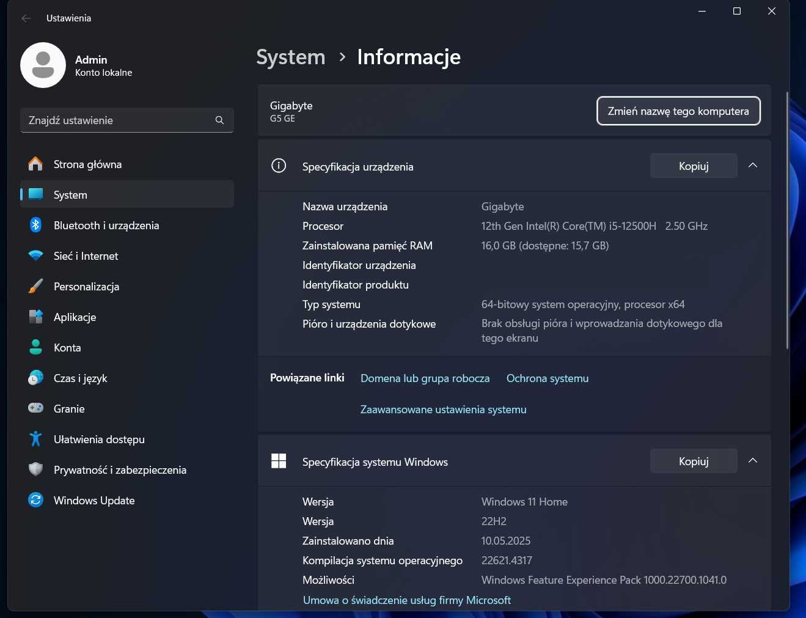Click the Bluetooth icon in the sidebar

click(x=35, y=225)
